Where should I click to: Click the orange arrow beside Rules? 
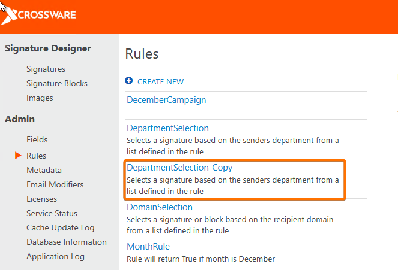pos(18,156)
